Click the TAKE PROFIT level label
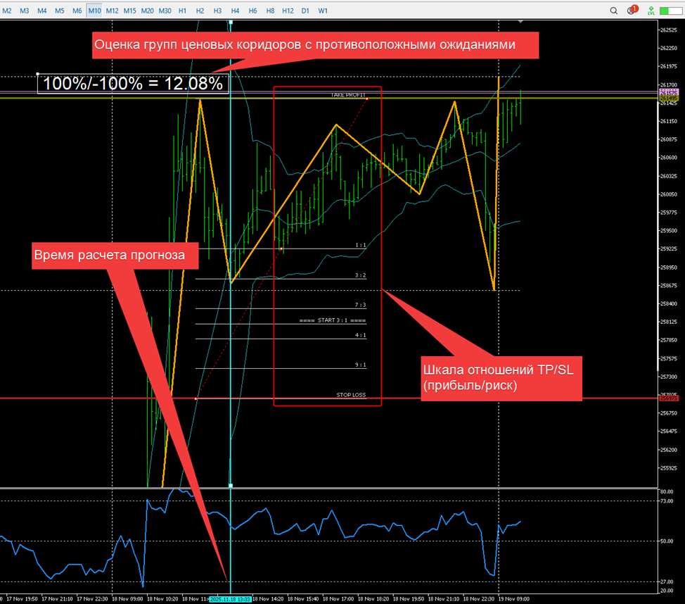Image resolution: width=685 pixels, height=604 pixels. pyautogui.click(x=348, y=94)
